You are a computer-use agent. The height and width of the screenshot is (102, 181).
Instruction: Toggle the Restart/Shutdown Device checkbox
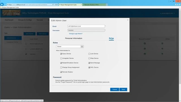coord(61,63)
